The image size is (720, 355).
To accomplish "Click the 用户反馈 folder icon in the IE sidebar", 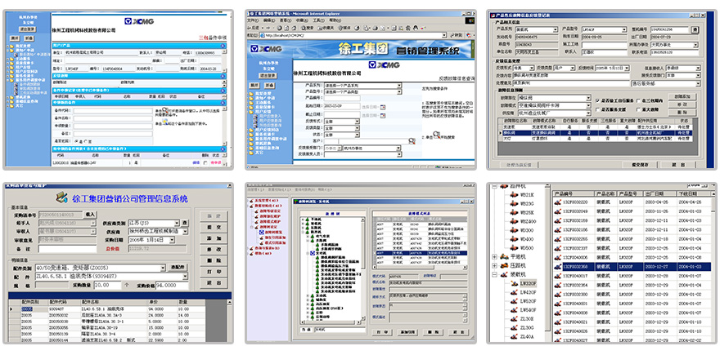I will (x=250, y=112).
